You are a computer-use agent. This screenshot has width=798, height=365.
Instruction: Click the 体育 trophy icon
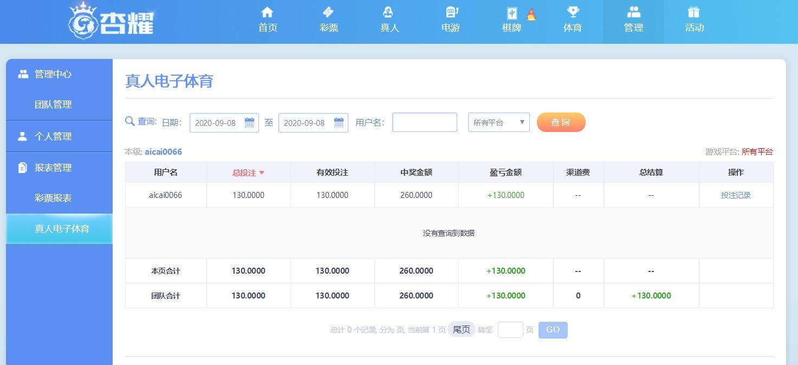573,12
